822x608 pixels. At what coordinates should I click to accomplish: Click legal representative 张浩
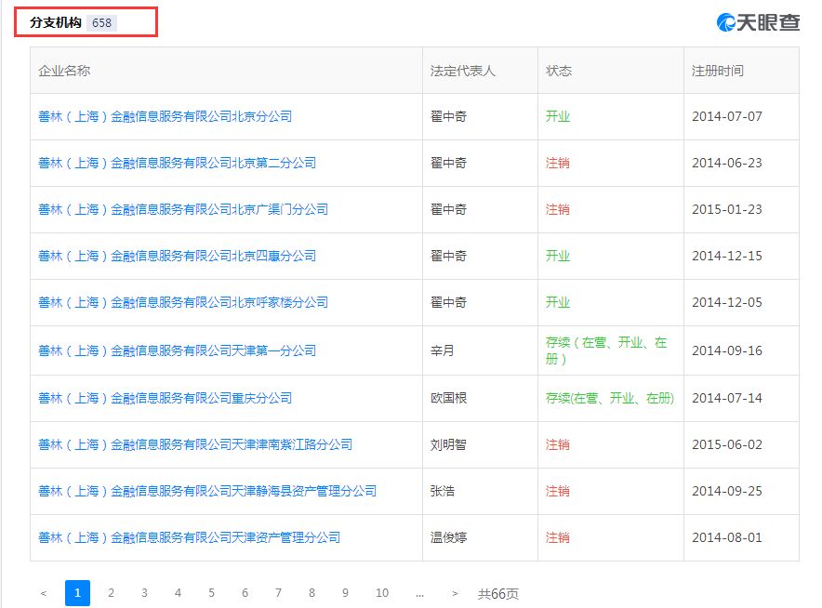click(x=442, y=491)
